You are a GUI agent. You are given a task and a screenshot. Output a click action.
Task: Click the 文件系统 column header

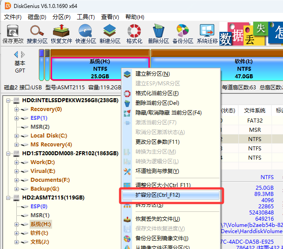(x=255, y=111)
